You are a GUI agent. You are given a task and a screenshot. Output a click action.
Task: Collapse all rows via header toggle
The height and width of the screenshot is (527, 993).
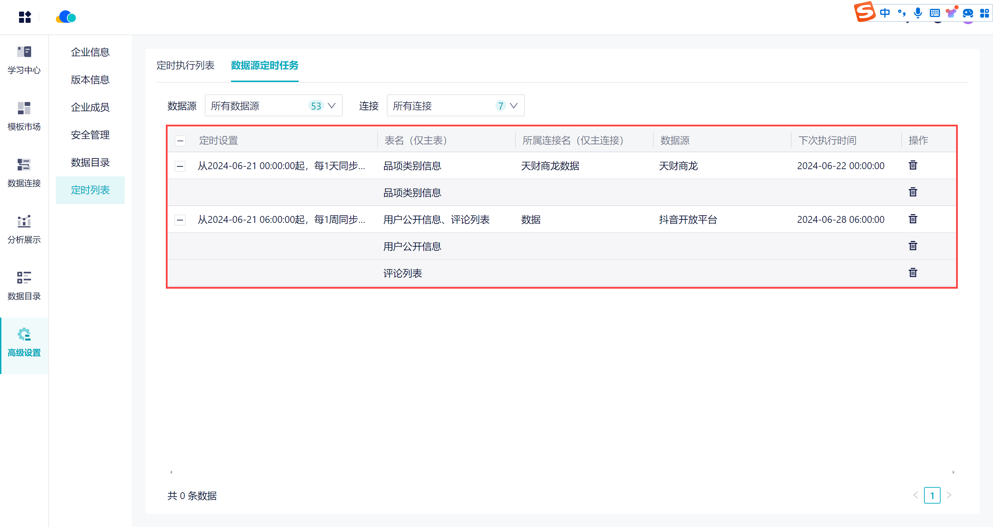(x=180, y=141)
